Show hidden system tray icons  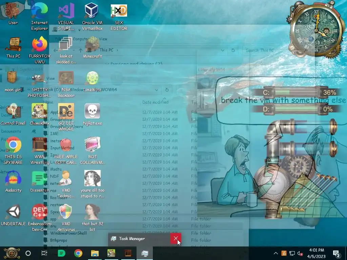click(x=276, y=253)
